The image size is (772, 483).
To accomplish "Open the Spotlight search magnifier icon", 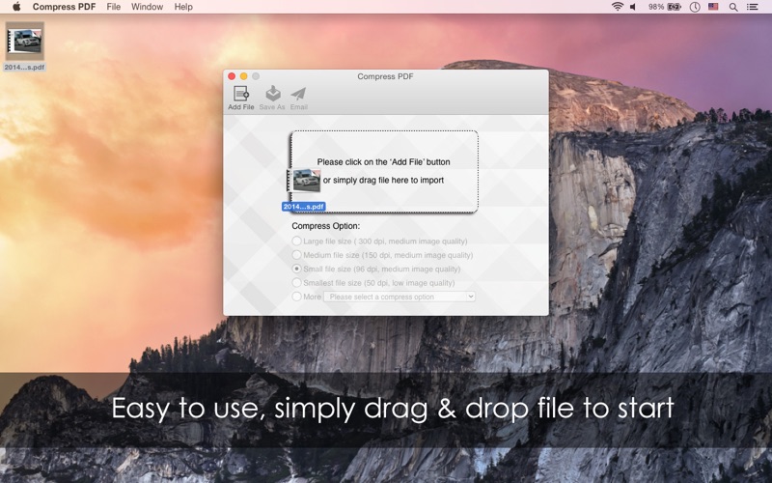I will 733,7.
